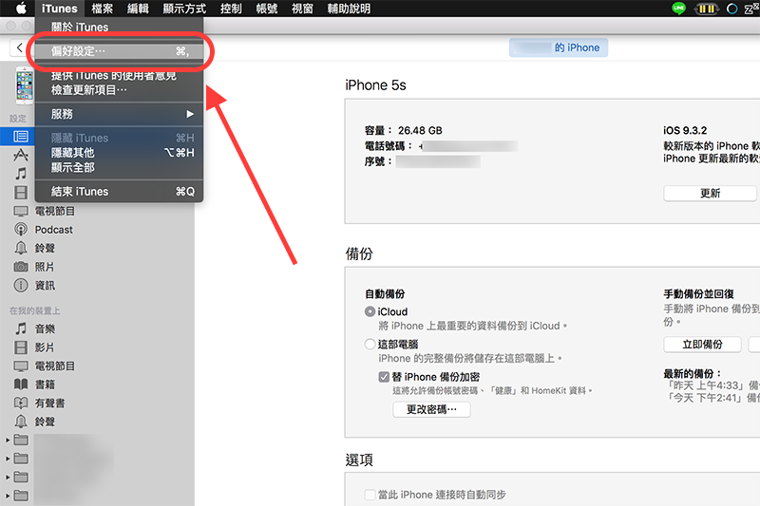Screen dimensions: 760x506
Task: Select 音樂 (Music) under 在我的裝置上
Action: pos(45,328)
